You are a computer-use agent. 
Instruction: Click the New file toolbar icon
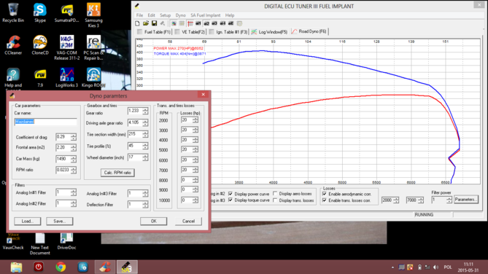click(138, 23)
